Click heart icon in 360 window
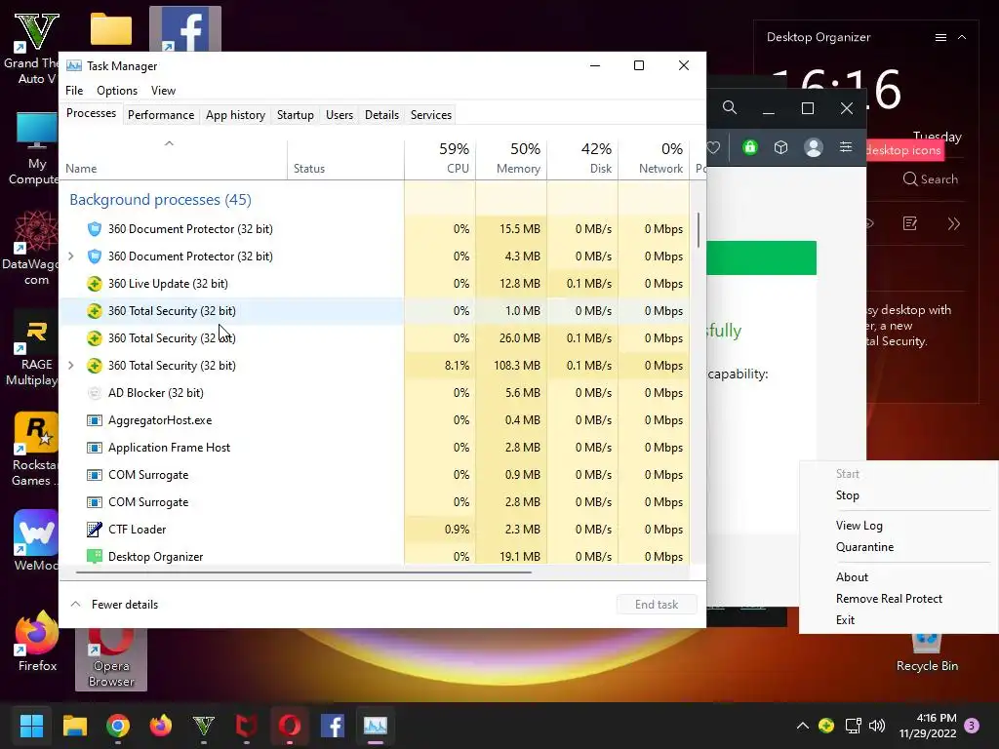The height and width of the screenshot is (749, 999). [713, 148]
